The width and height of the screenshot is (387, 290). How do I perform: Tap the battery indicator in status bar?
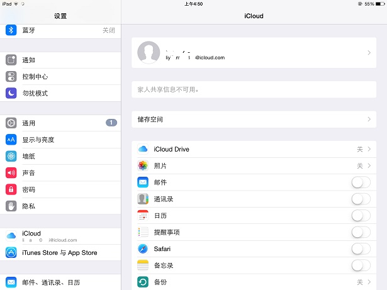[x=380, y=4]
